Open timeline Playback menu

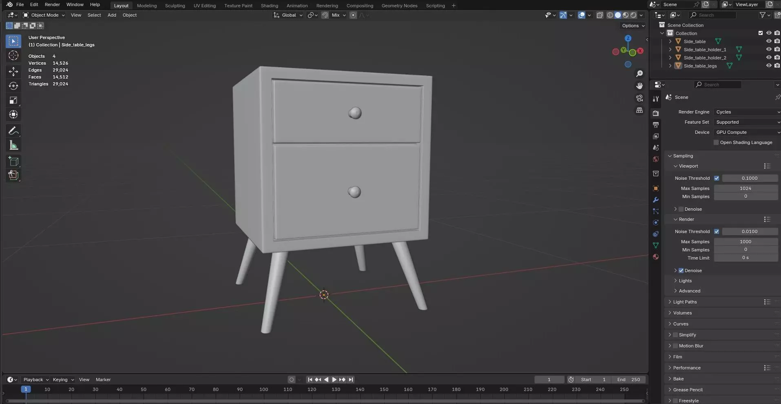(x=35, y=380)
